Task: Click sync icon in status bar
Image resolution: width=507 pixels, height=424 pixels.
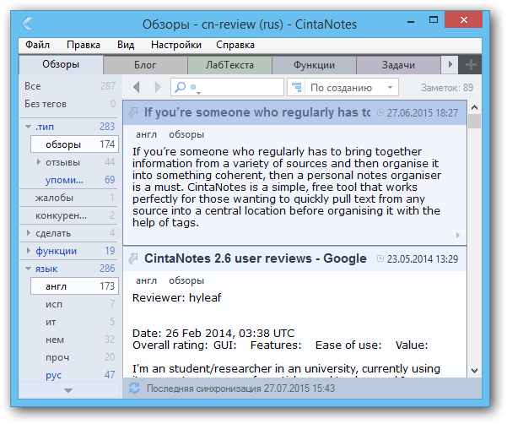Action: [x=134, y=388]
